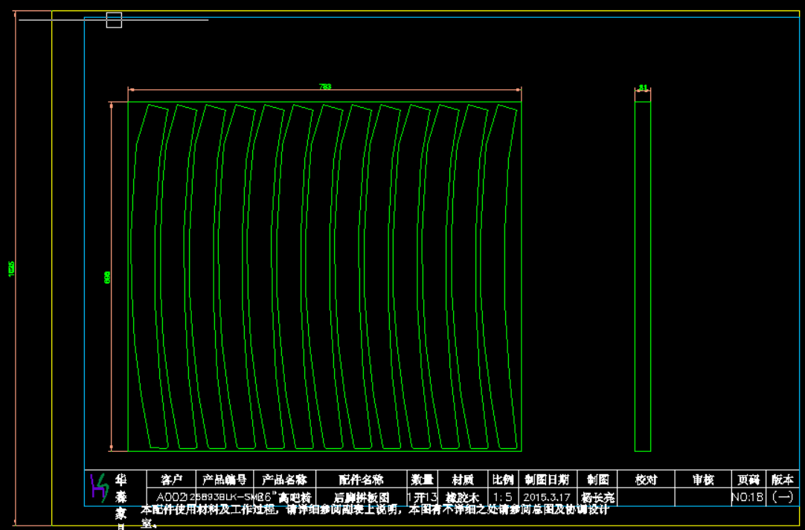The image size is (805, 530).
Task: Click the A002 customer value cell
Action: 171,497
